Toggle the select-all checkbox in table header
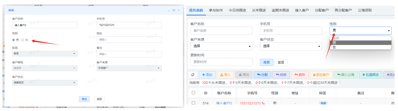The image size is (398, 111). pyautogui.click(x=193, y=93)
